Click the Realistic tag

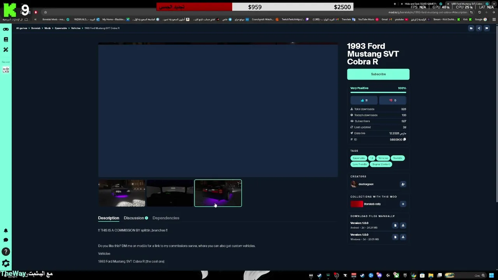(x=398, y=158)
